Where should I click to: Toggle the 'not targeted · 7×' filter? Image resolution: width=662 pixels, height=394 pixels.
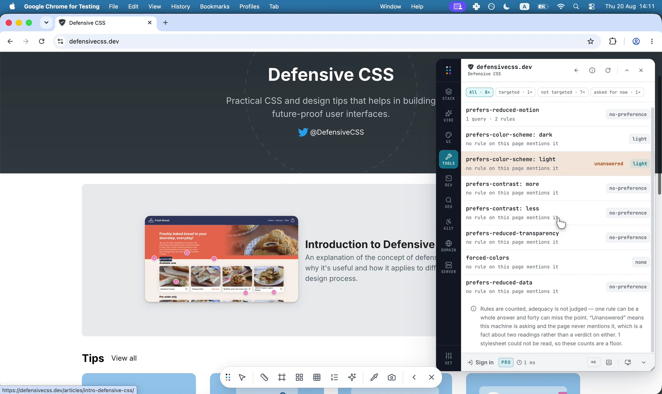pos(563,92)
